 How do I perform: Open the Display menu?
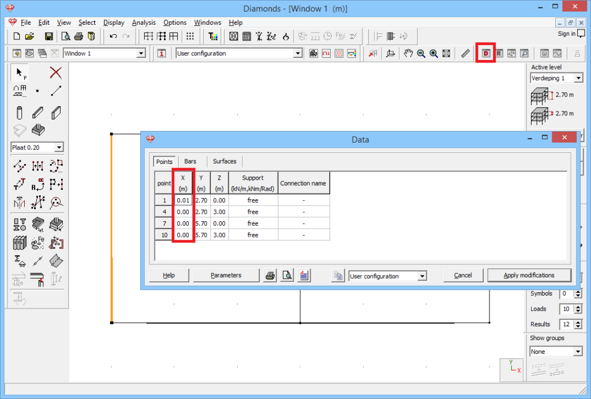114,23
